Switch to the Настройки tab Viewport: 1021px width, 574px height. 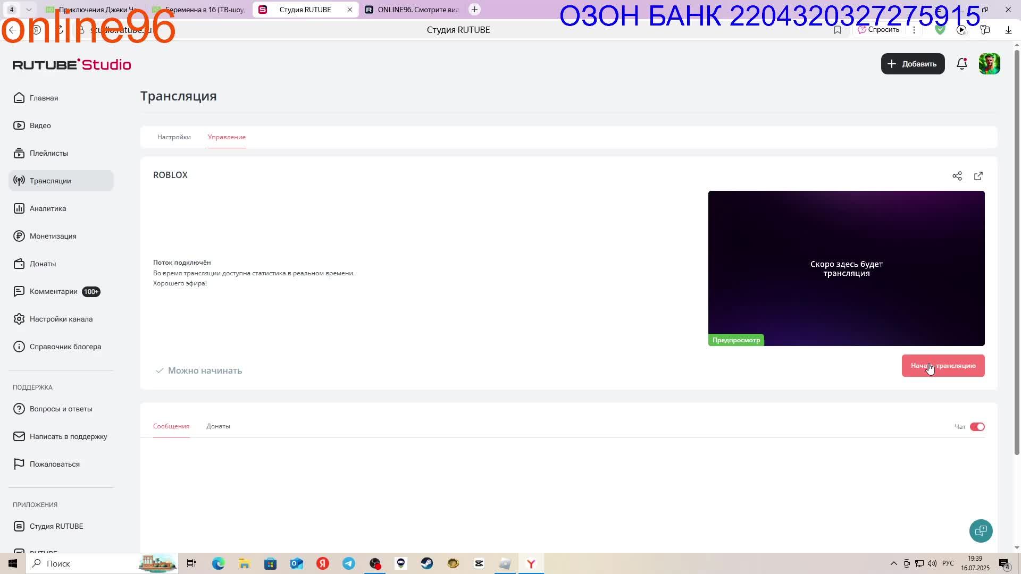(x=174, y=137)
